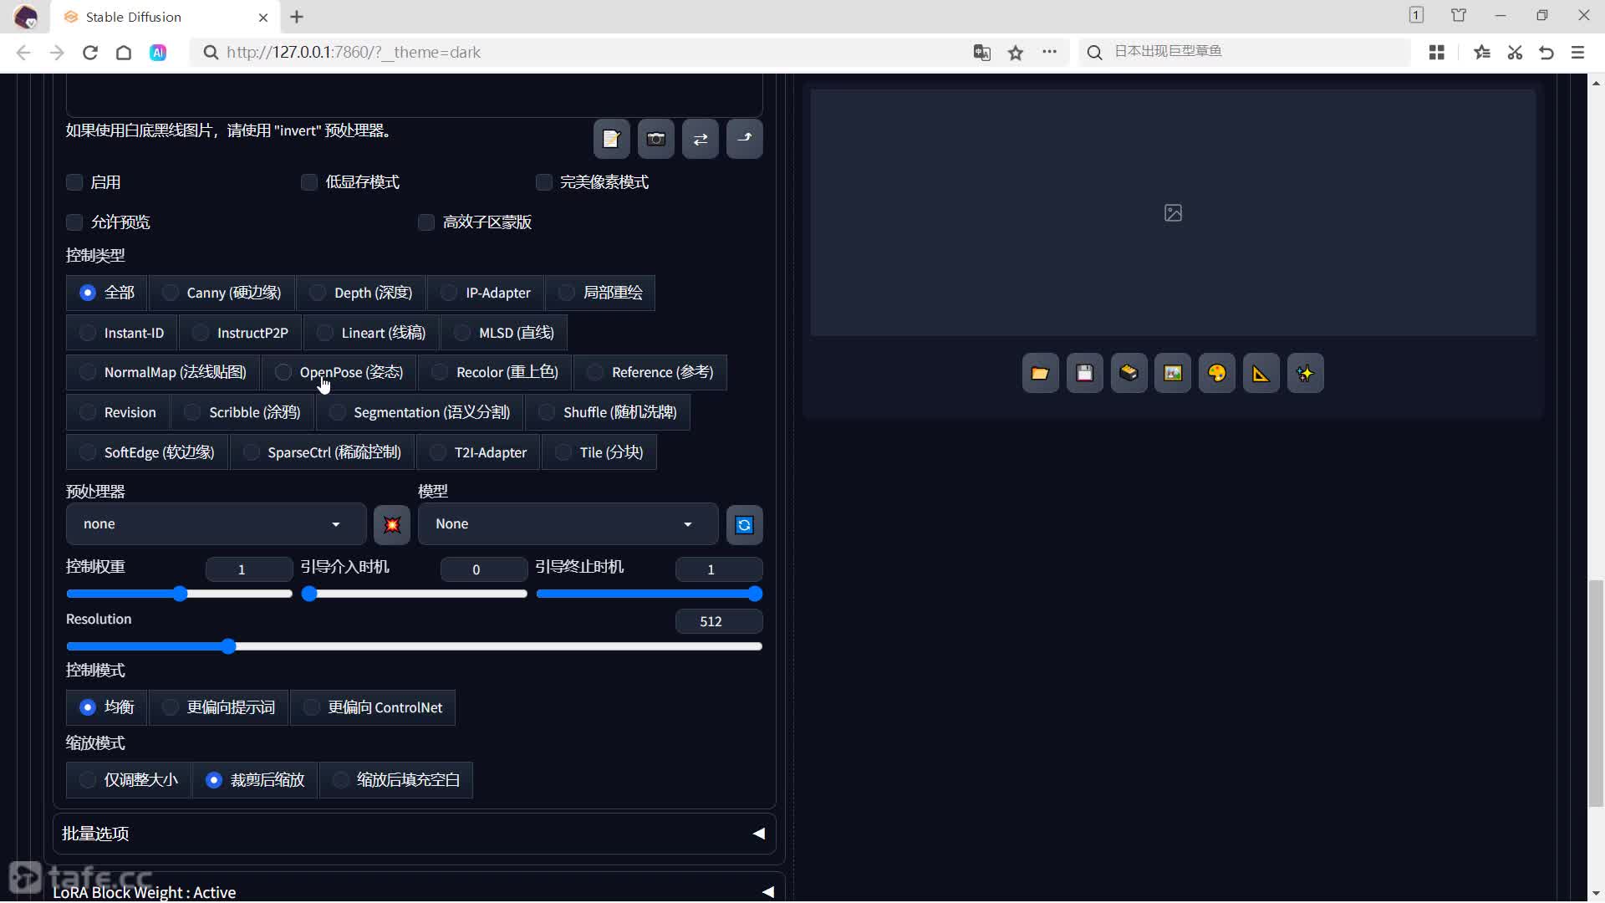Click the new canvas document icon
This screenshot has width=1605, height=903.
point(611,139)
